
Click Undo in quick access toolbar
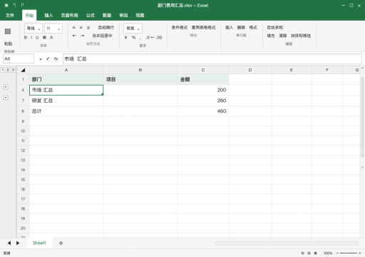tap(14, 5)
